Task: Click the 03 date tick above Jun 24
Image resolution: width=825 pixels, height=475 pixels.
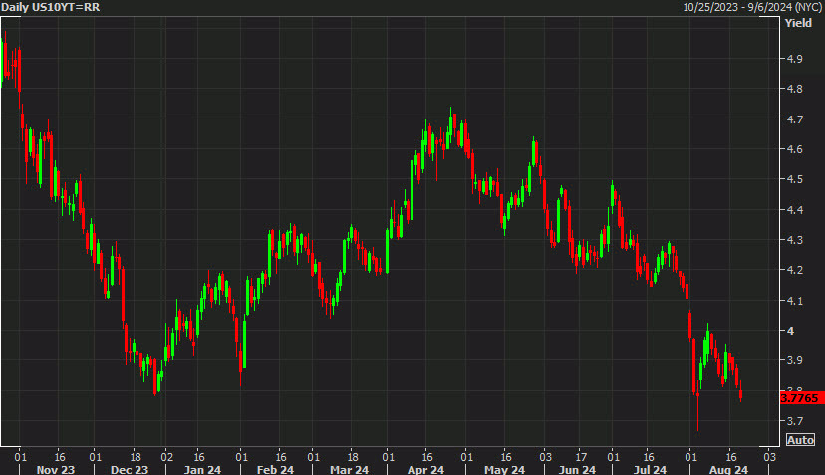Action: click(x=546, y=457)
